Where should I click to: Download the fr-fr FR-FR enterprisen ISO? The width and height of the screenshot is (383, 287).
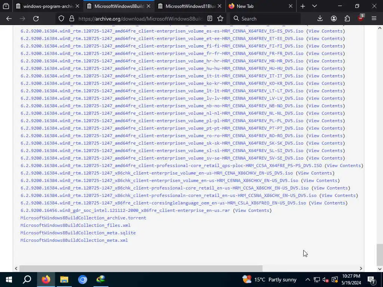(162, 53)
